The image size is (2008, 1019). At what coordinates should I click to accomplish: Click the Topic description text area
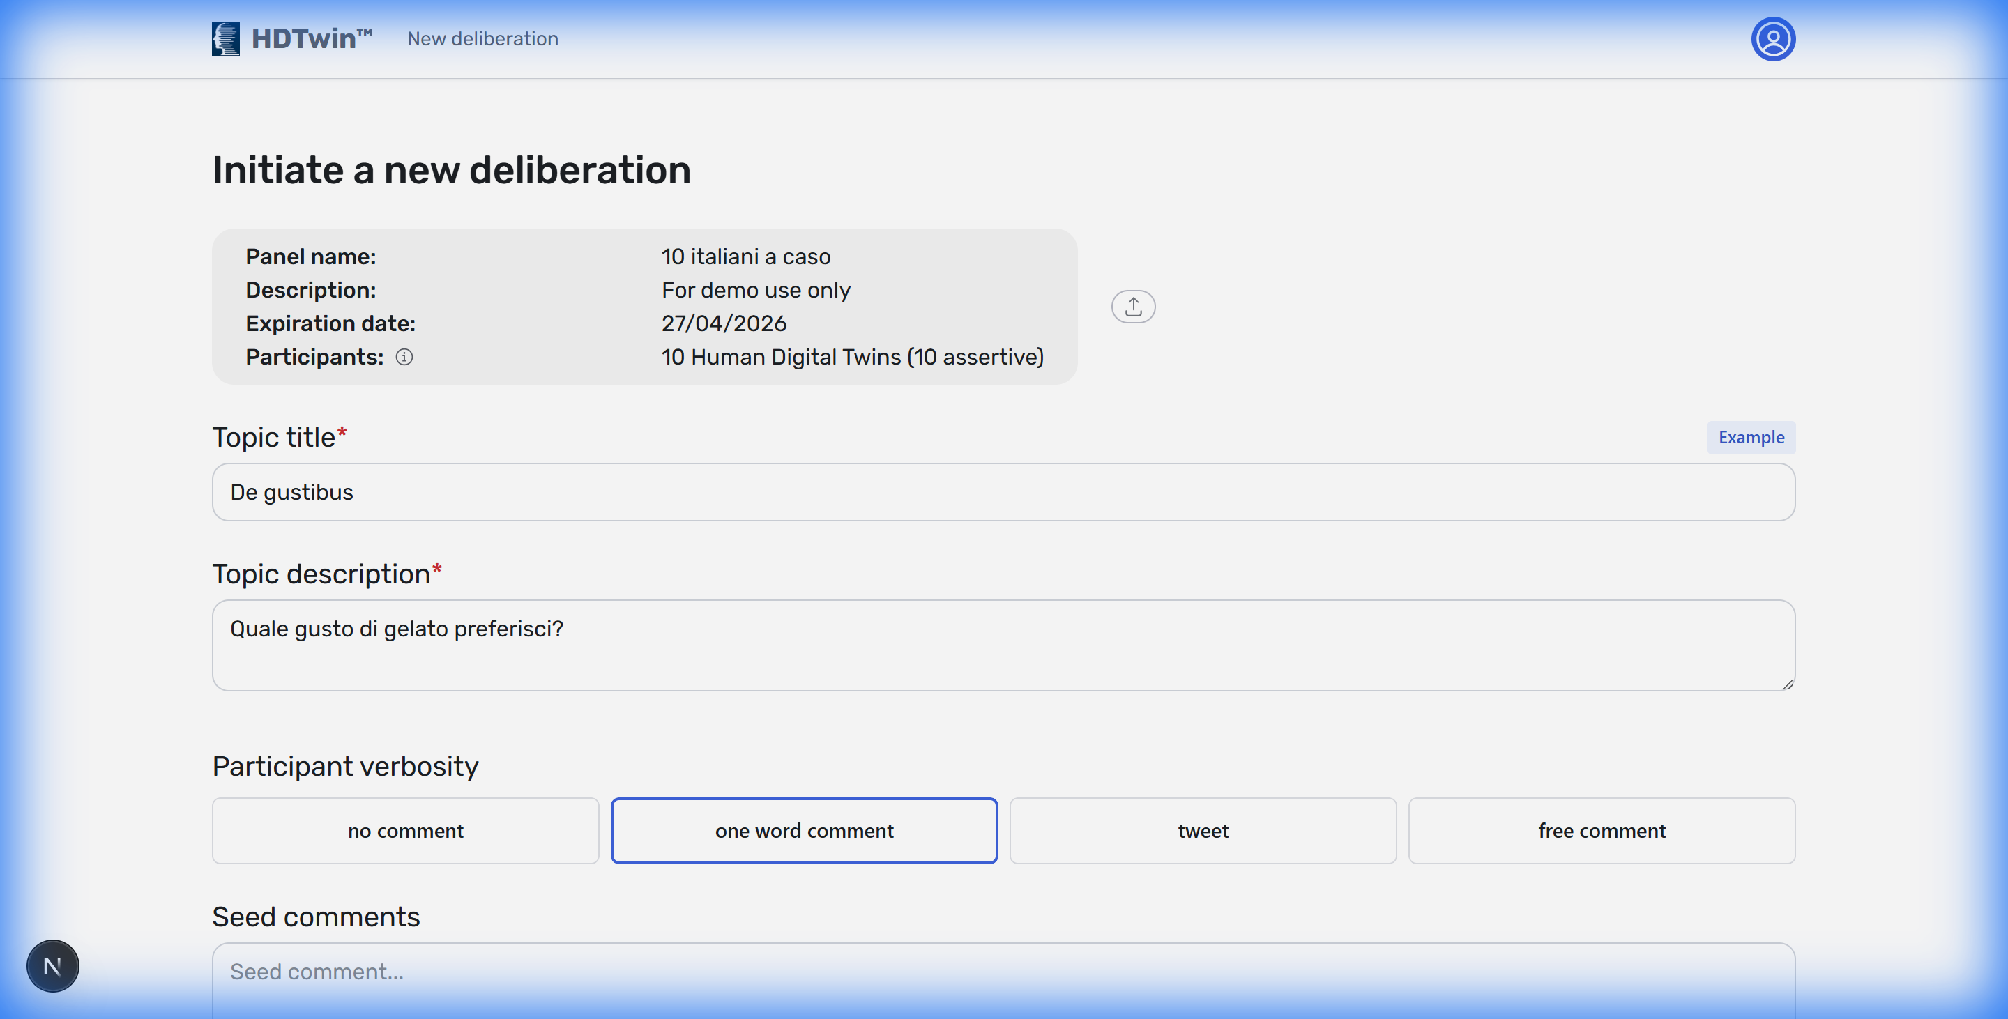[x=1003, y=645]
